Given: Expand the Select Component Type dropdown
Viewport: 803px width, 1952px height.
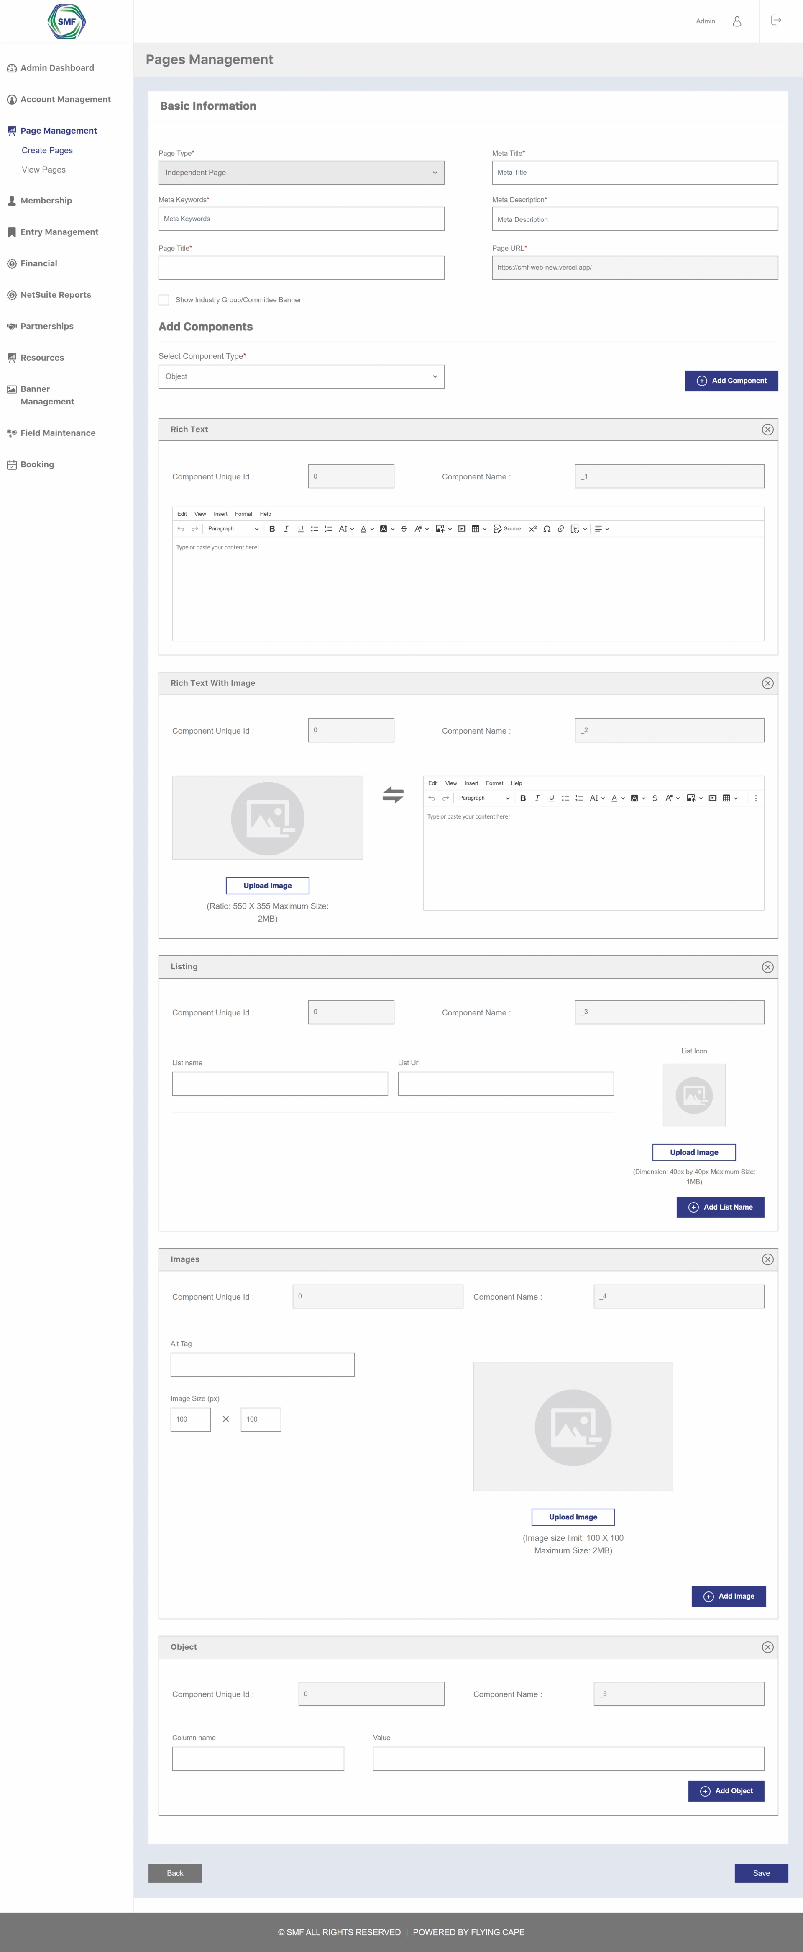Looking at the screenshot, I should [x=301, y=376].
